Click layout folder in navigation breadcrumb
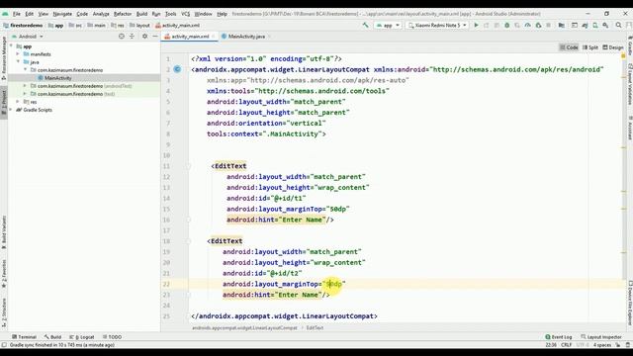 [139, 25]
